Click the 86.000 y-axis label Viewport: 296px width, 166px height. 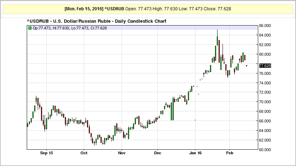coord(265,26)
